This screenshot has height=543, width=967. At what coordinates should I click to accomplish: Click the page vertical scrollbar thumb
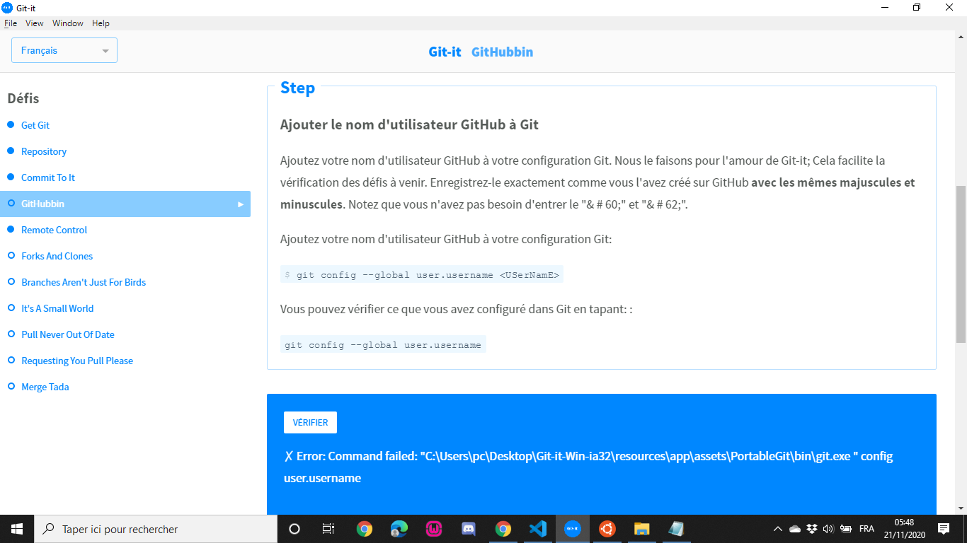click(961, 265)
